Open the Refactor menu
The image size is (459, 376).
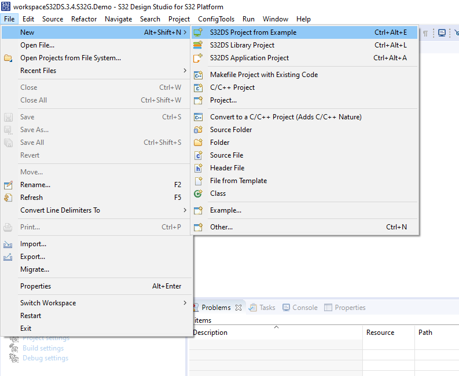click(x=84, y=19)
